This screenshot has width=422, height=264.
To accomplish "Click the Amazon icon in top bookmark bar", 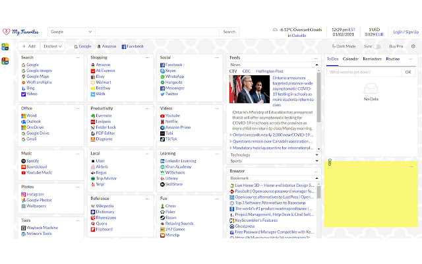I will point(99,47).
